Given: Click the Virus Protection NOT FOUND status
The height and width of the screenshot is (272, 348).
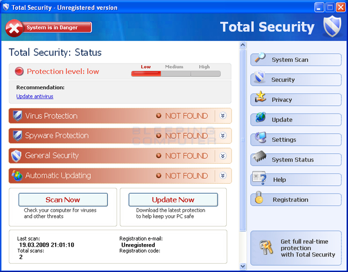Looking at the screenshot, I should coord(187,116).
